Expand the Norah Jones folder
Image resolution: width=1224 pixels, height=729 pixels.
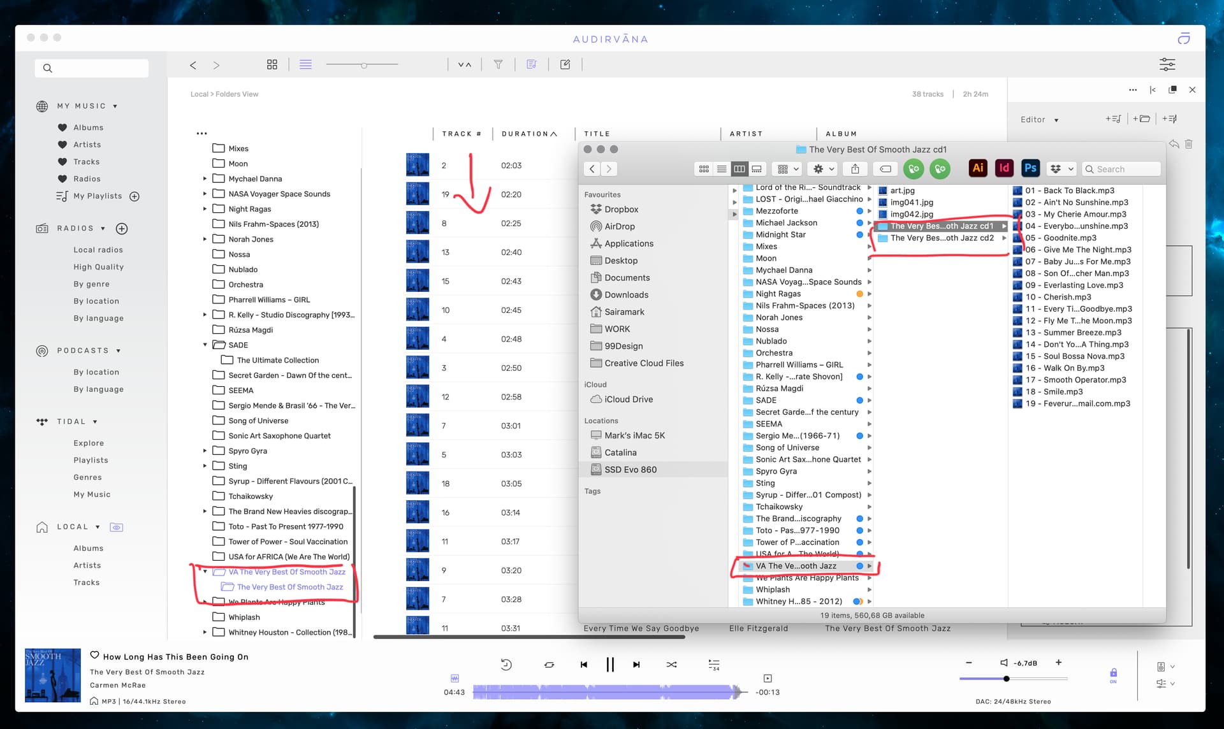[205, 239]
